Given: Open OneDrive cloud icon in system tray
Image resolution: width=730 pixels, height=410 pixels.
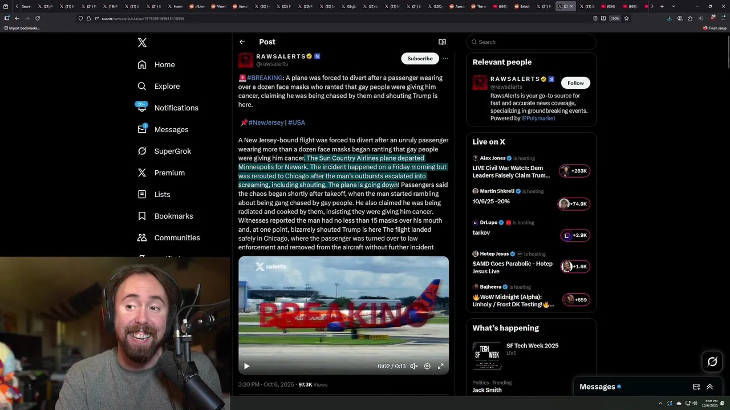Looking at the screenshot, I should (x=679, y=403).
